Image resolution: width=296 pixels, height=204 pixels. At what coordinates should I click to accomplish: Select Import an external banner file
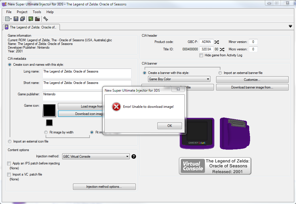(x=220, y=73)
